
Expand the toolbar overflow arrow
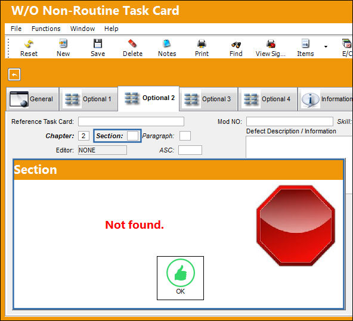326,46
